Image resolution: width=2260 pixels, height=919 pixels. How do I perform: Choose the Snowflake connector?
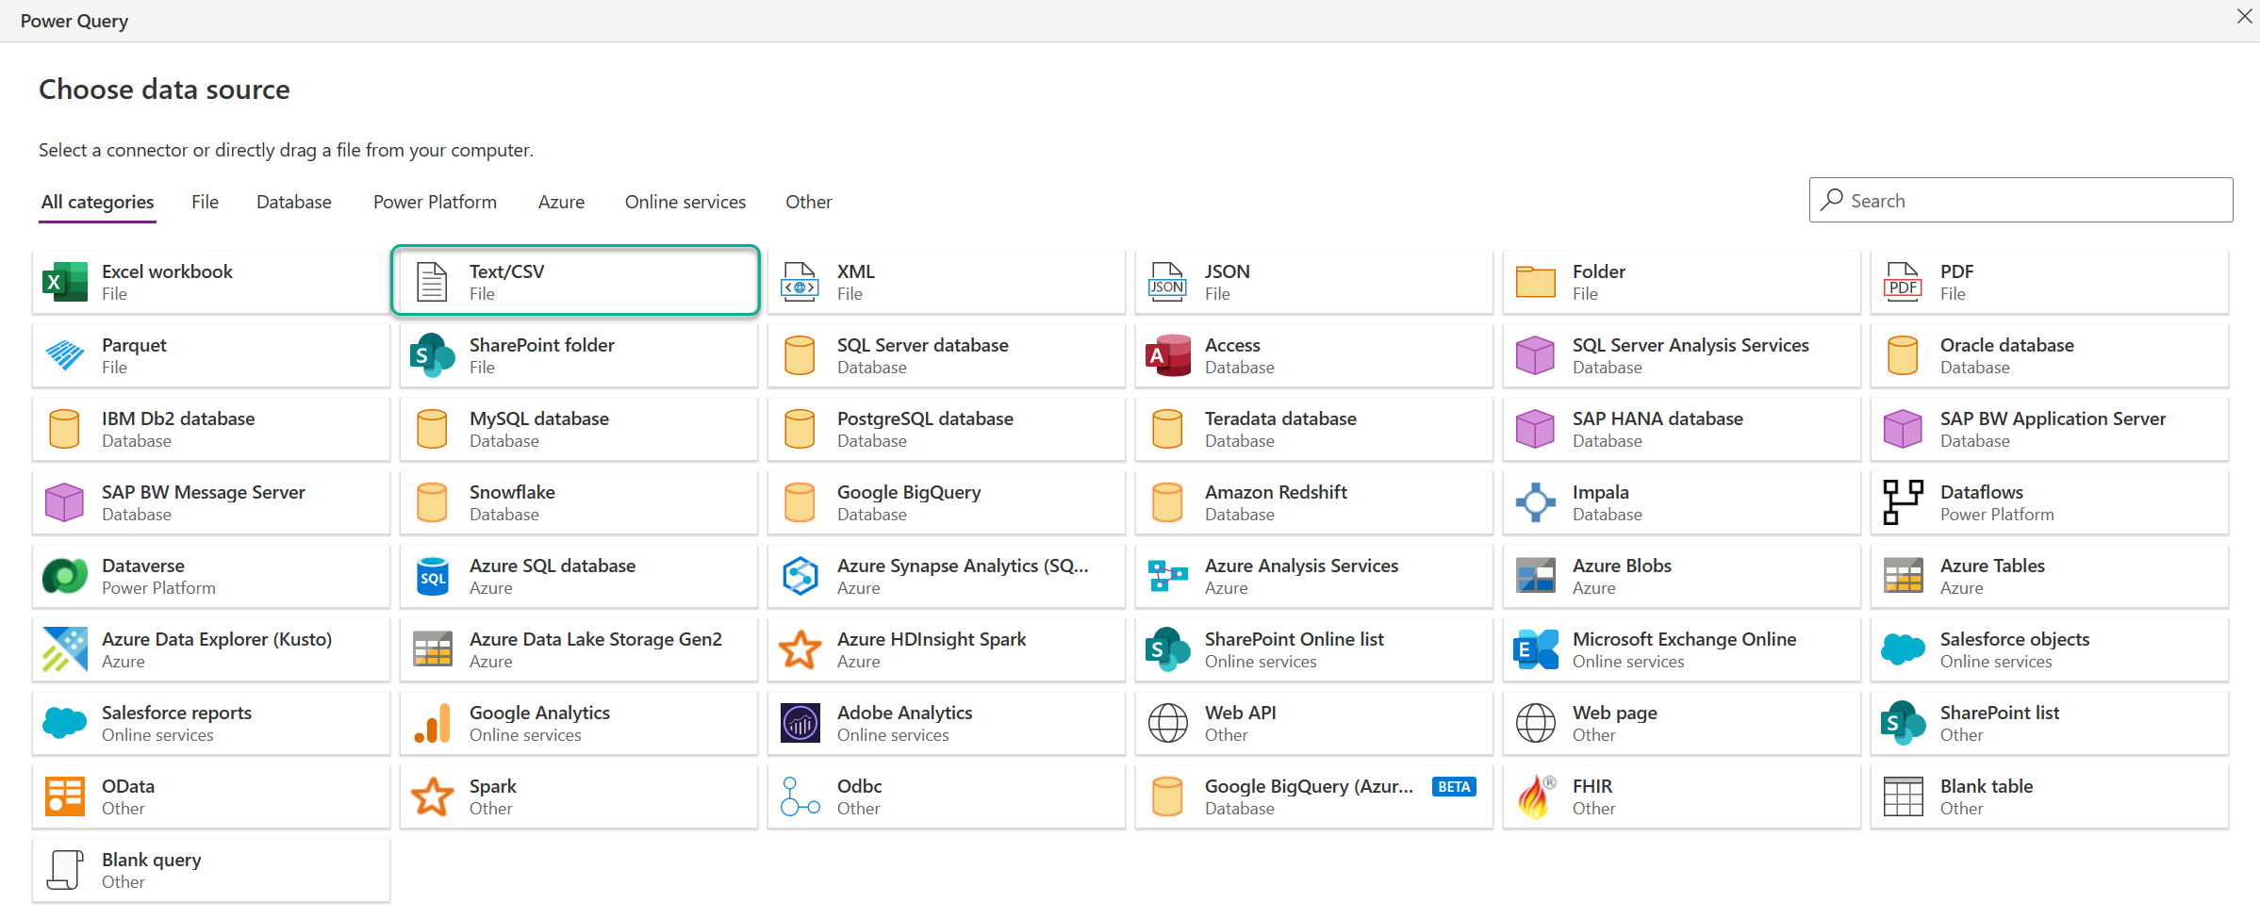click(579, 502)
